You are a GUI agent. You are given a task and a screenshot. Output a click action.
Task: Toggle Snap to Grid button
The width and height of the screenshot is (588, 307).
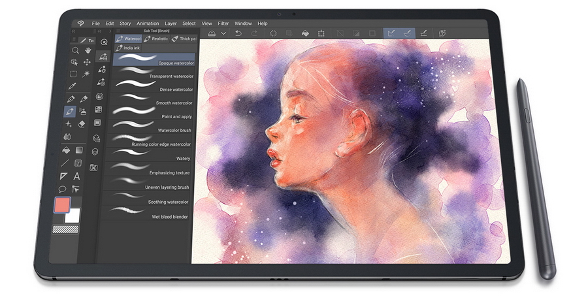click(x=423, y=33)
